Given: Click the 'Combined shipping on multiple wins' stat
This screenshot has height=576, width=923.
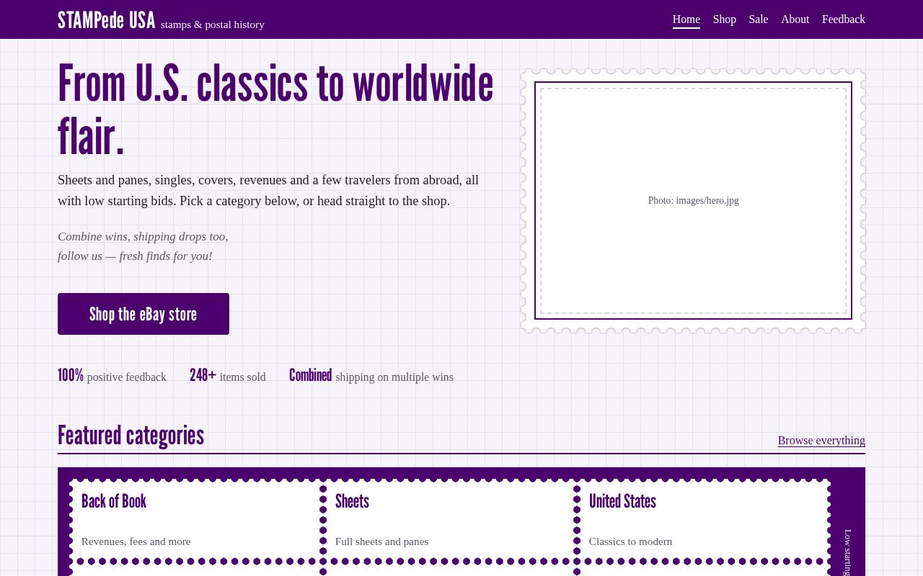Looking at the screenshot, I should [x=371, y=376].
